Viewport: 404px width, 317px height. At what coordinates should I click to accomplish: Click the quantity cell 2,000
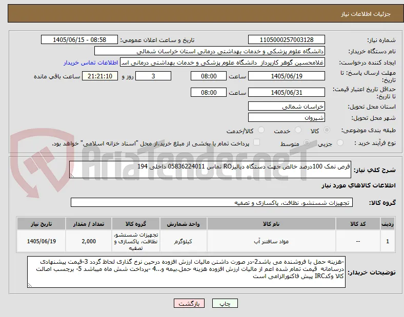pos(89,241)
